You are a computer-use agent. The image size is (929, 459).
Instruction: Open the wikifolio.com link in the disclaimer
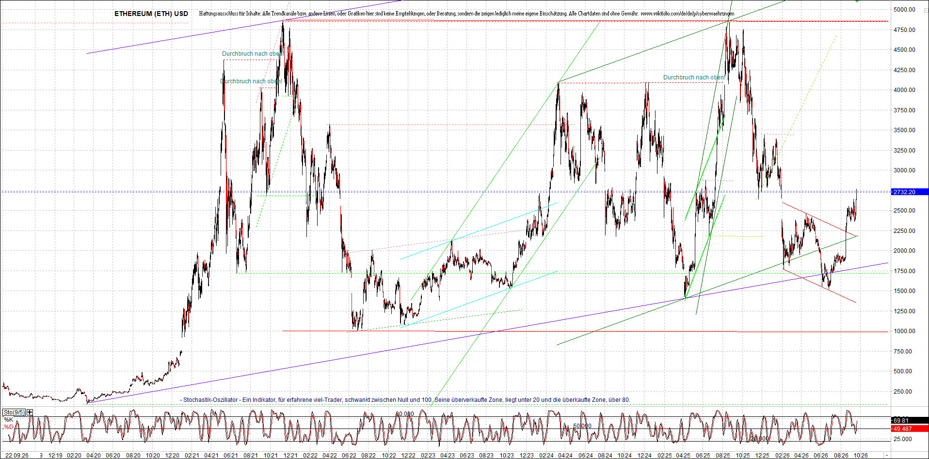tap(687, 14)
